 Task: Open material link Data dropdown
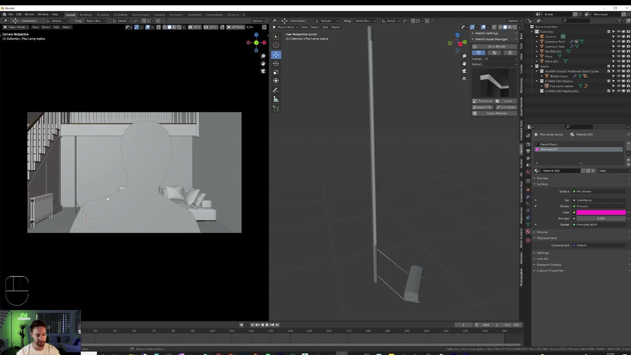click(x=614, y=171)
